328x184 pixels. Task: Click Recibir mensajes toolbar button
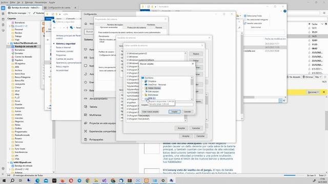[17, 13]
